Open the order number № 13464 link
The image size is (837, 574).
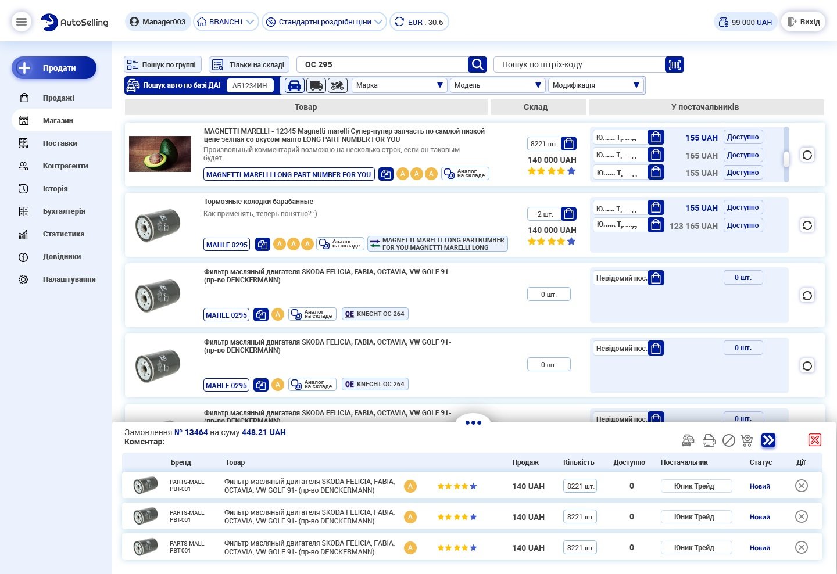click(x=191, y=432)
